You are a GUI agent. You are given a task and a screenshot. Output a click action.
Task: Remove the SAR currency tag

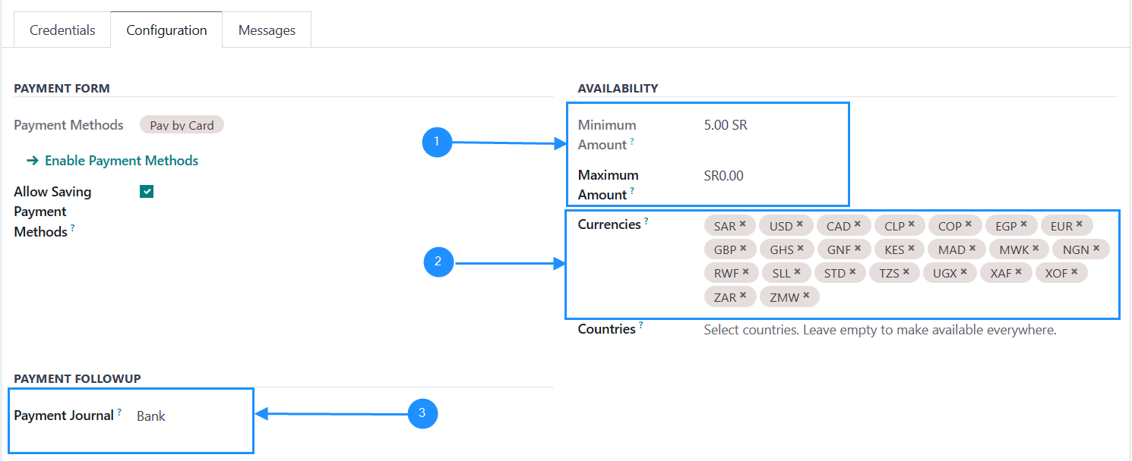point(743,224)
